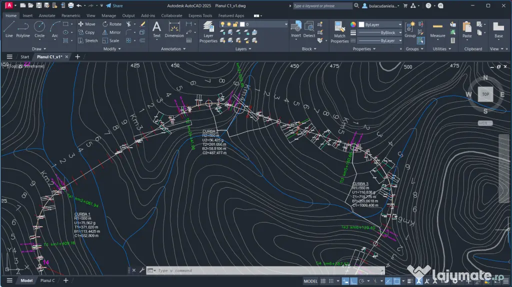Click the bulacudaniela account button
The height and width of the screenshot is (287, 512).
pyautogui.click(x=380, y=5)
